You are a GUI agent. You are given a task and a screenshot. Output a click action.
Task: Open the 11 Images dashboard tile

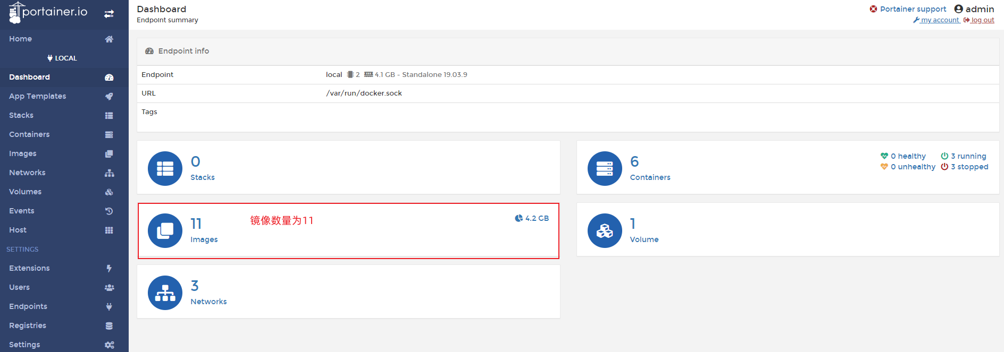(348, 230)
